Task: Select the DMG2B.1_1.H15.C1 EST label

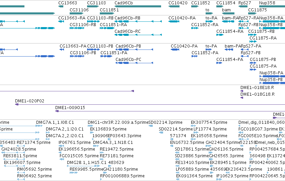Action: (87, 163)
